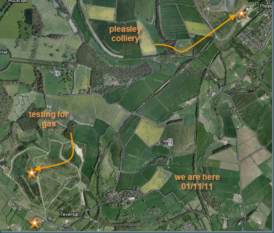Click the Teversal place name label

(x=69, y=214)
